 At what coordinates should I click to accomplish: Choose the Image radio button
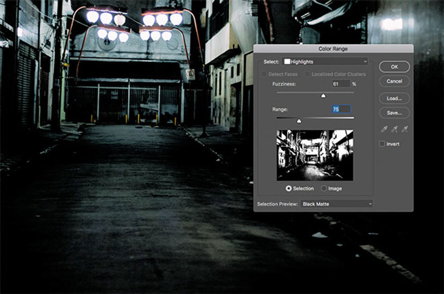(x=323, y=188)
